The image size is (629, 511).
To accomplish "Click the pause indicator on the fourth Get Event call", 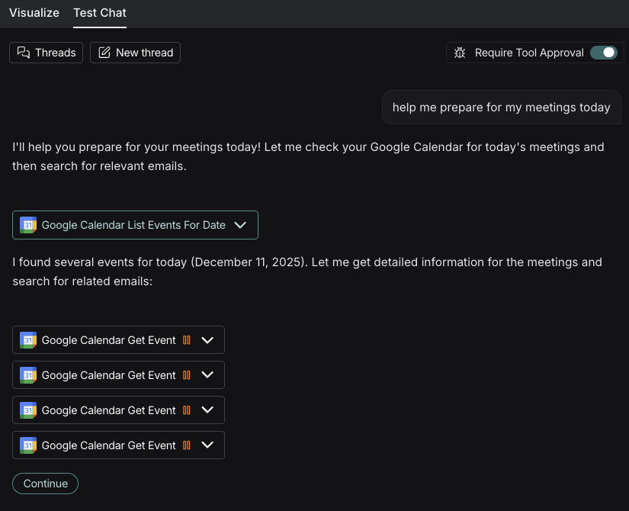I will (186, 445).
